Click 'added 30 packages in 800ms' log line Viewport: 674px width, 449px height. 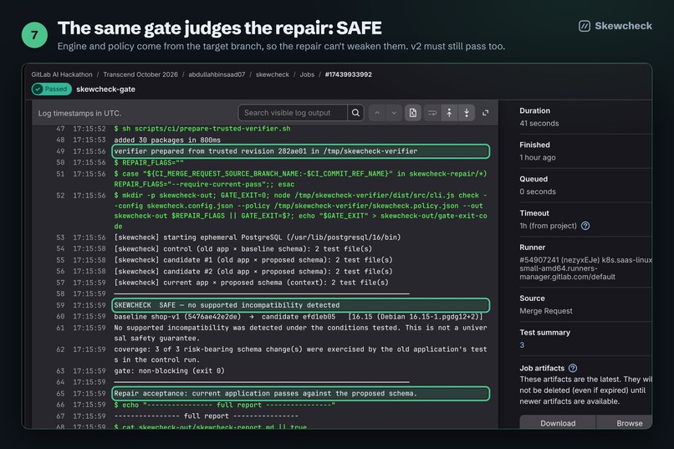(x=167, y=140)
